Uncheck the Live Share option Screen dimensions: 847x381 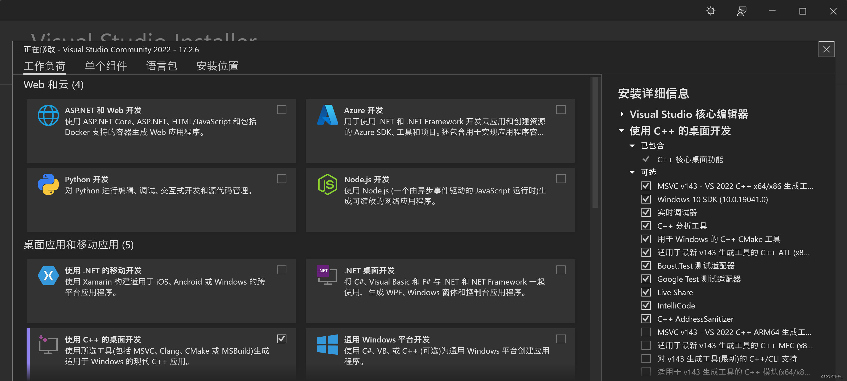[x=646, y=292]
